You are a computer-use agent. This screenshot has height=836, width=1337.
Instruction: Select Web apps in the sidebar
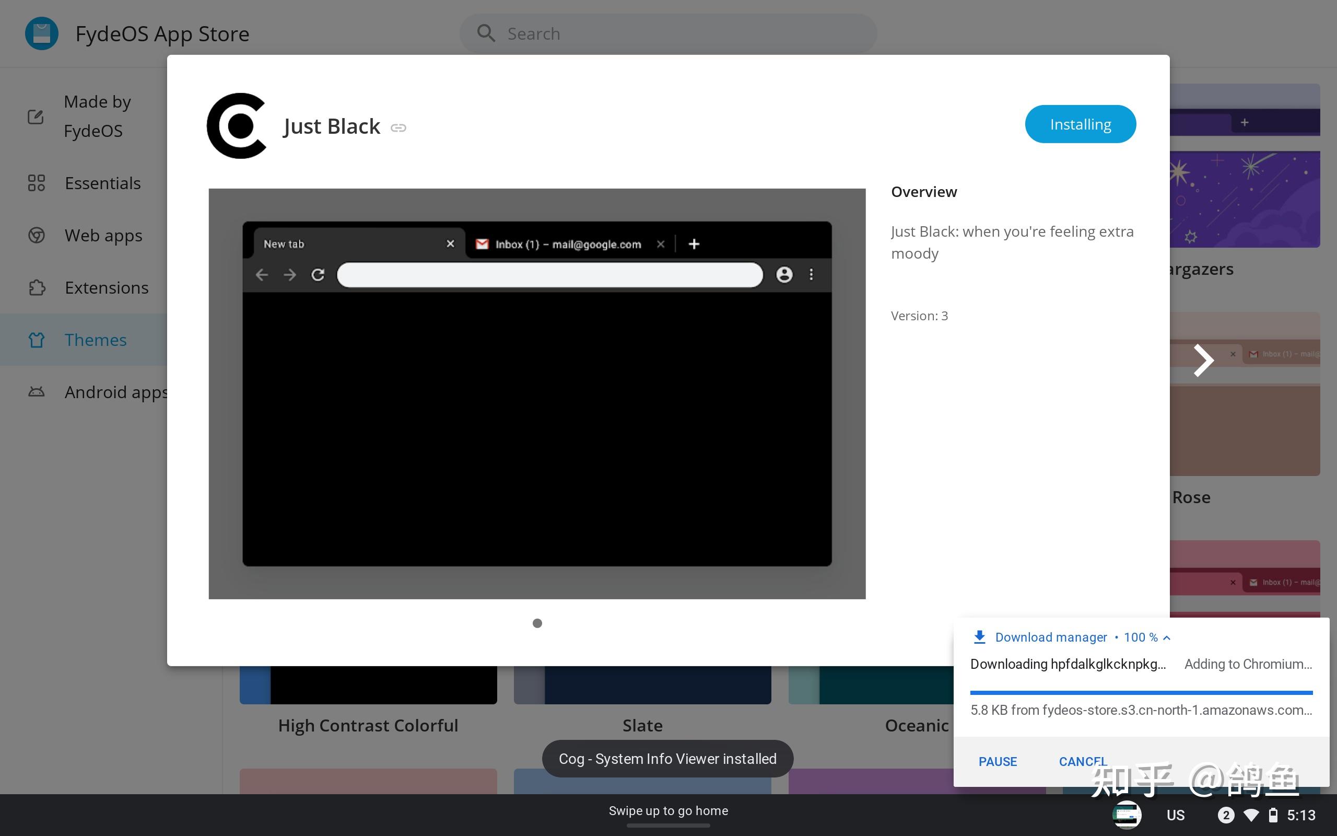(x=103, y=236)
